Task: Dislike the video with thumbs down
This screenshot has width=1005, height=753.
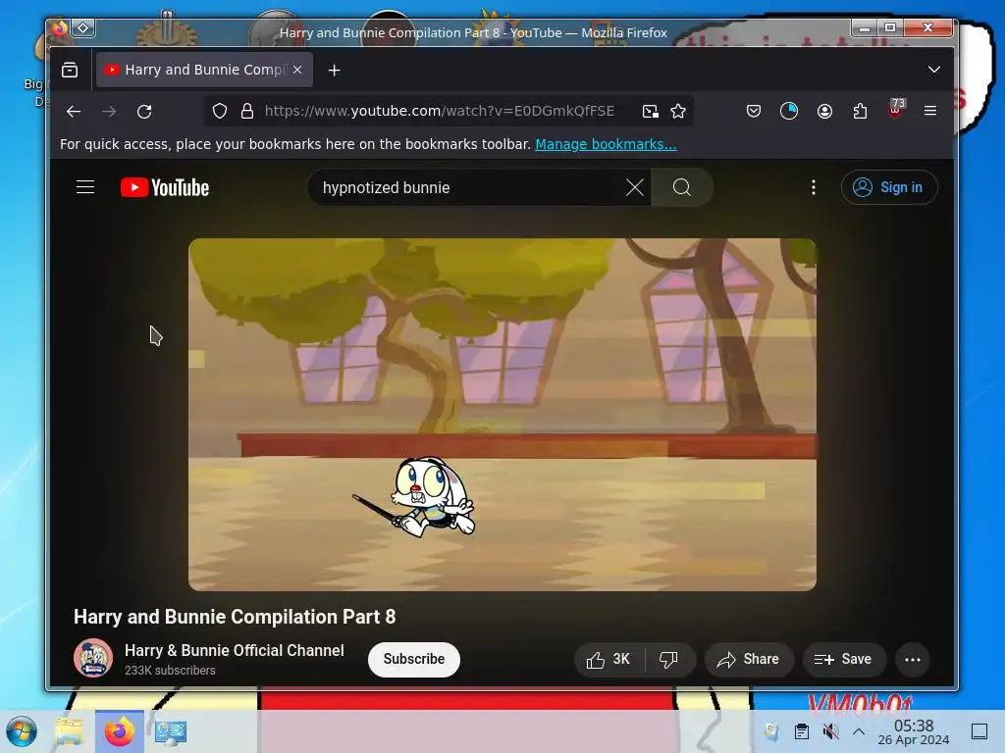Action: coord(669,660)
